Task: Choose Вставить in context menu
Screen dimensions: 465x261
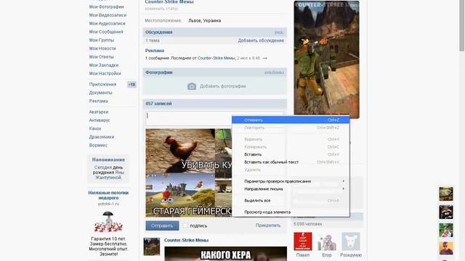Action: click(291, 154)
